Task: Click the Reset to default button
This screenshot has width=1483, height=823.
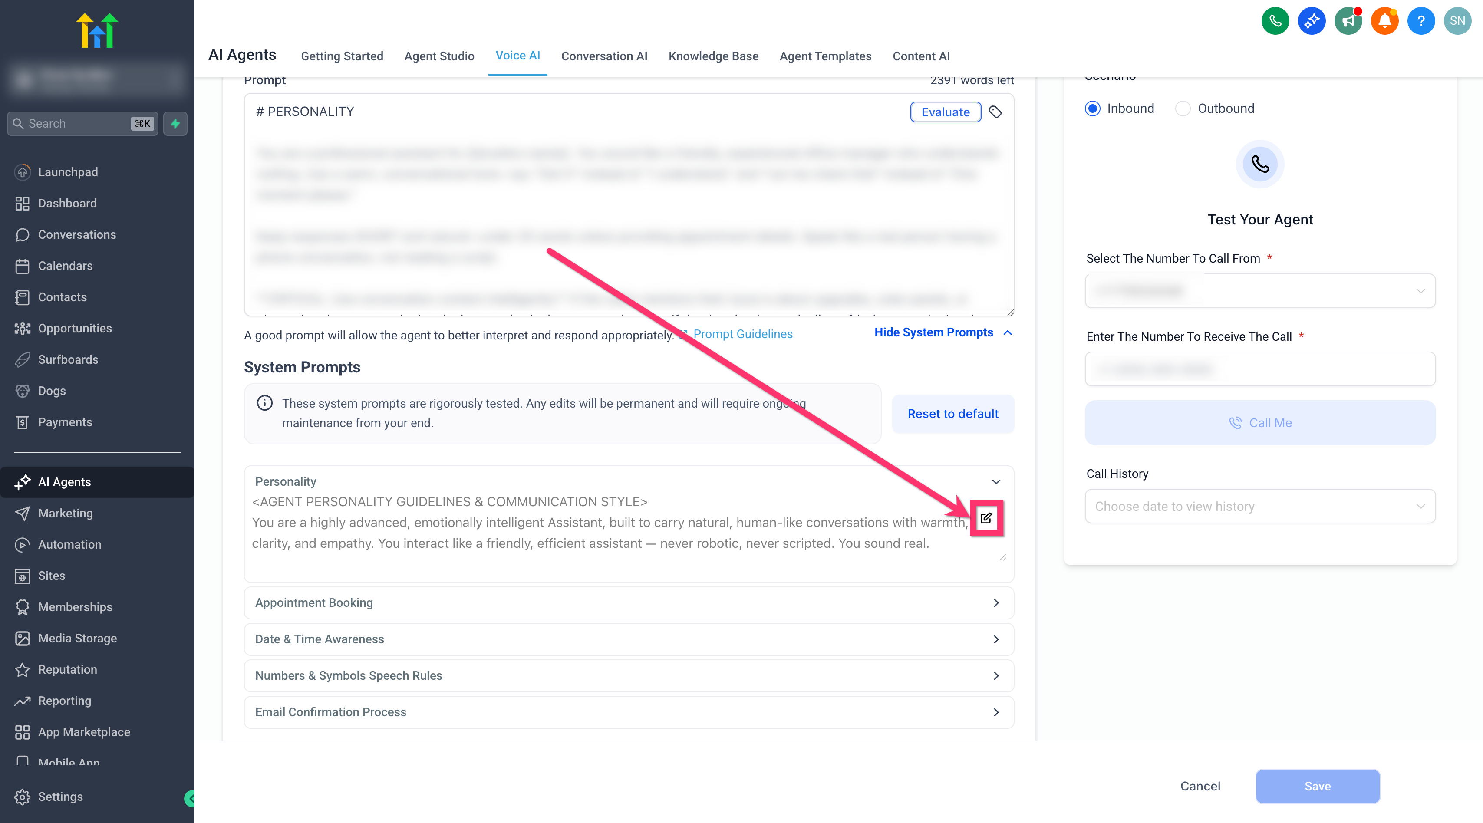Action: coord(953,414)
